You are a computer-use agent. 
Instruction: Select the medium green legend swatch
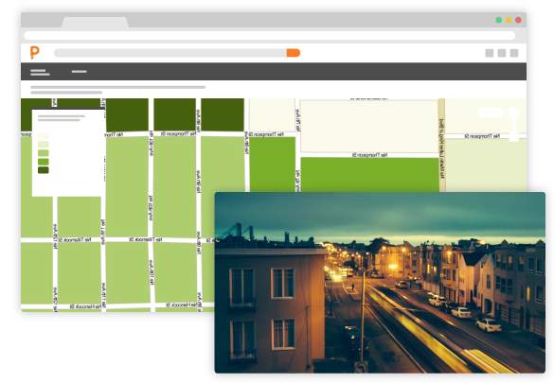tap(44, 162)
